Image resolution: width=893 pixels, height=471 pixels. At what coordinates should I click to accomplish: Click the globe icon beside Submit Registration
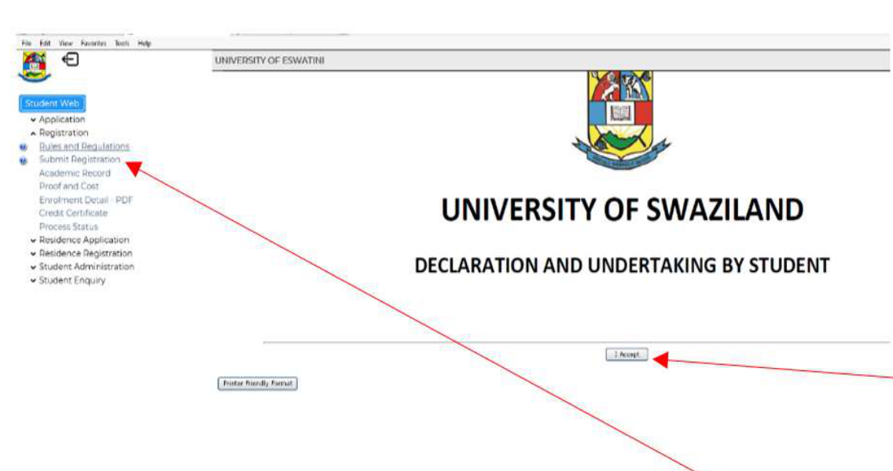24,160
